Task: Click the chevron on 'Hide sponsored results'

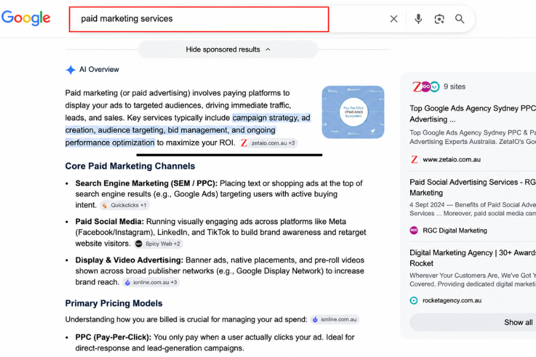Action: tap(269, 49)
